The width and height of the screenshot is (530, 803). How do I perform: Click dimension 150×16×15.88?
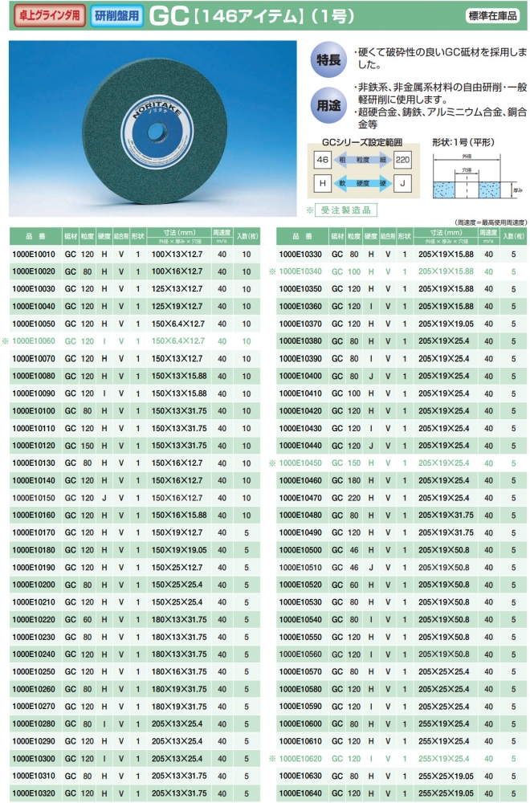click(x=179, y=516)
